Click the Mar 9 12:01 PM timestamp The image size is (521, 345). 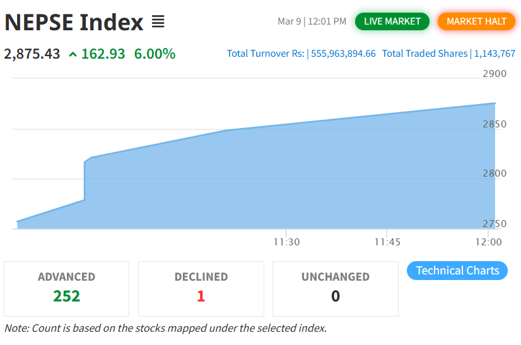(x=312, y=21)
